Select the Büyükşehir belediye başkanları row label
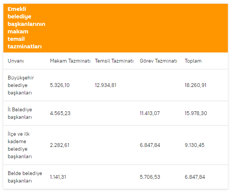Viewport: 232px width, 193px height. point(21,85)
